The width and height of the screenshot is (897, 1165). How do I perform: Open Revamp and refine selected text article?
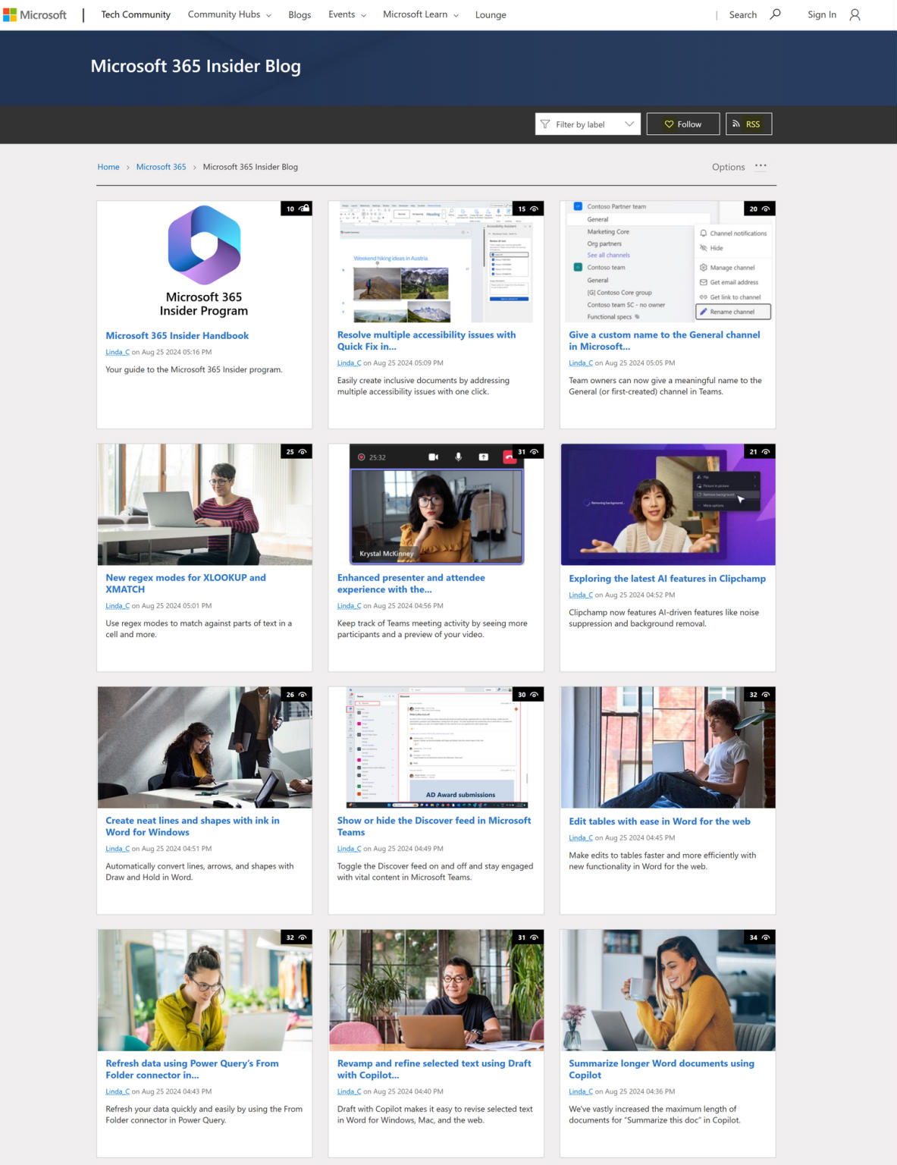click(x=434, y=1069)
